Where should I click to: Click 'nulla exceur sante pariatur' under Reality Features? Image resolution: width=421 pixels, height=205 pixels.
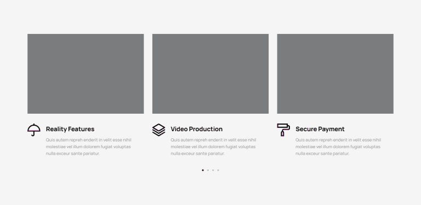[x=73, y=154]
